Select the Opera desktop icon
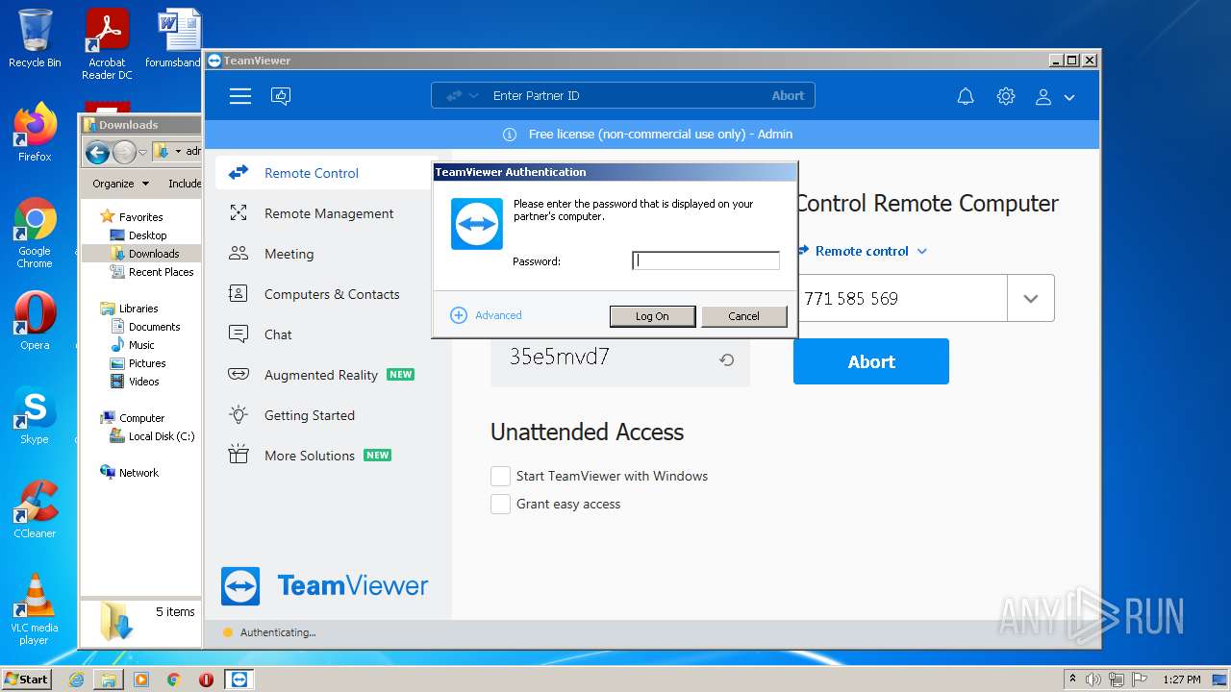 point(35,321)
